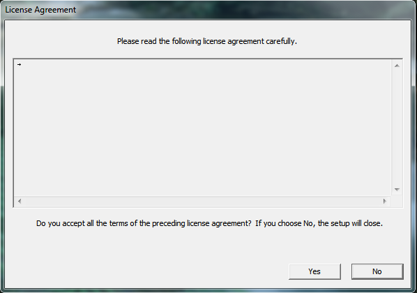The image size is (417, 293).
Task: Click inside the license agreement text box
Action: pyautogui.click(x=202, y=128)
